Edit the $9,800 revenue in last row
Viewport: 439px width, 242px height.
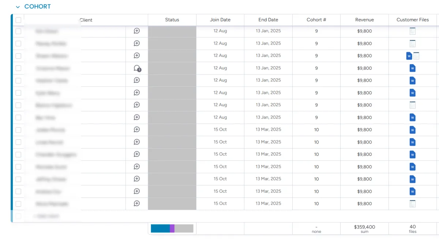click(364, 204)
